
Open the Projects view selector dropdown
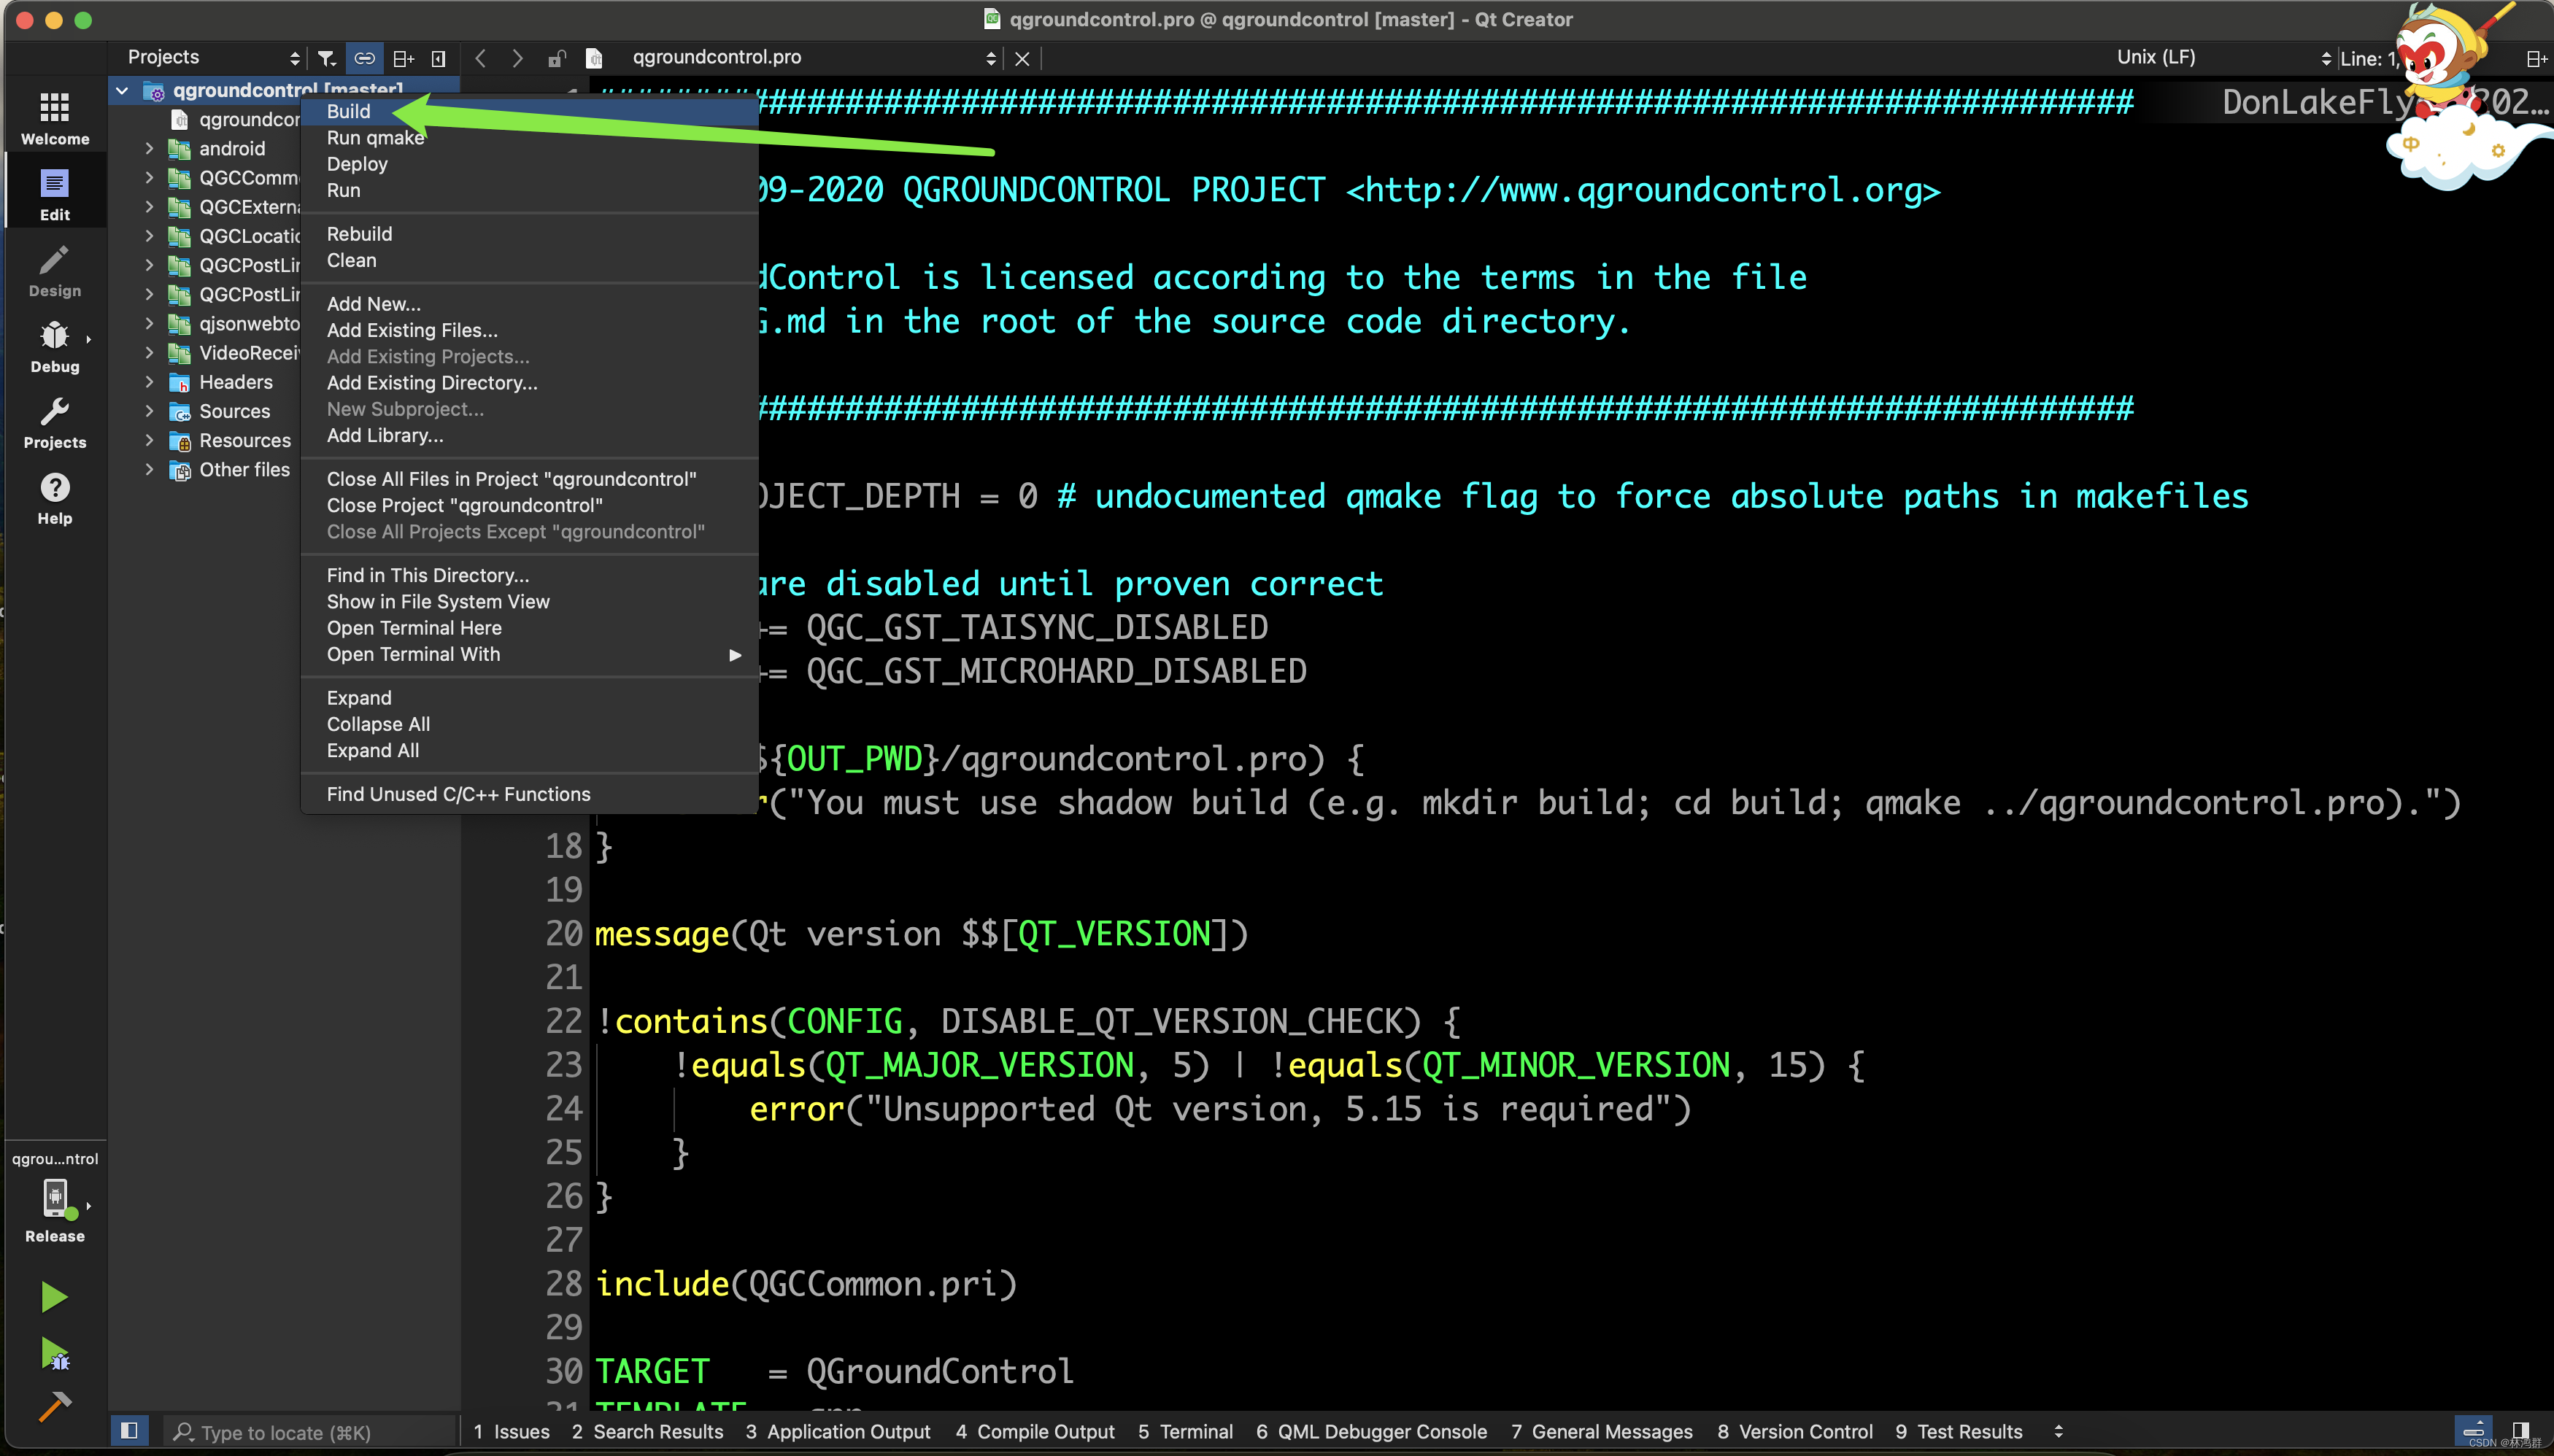[x=214, y=57]
